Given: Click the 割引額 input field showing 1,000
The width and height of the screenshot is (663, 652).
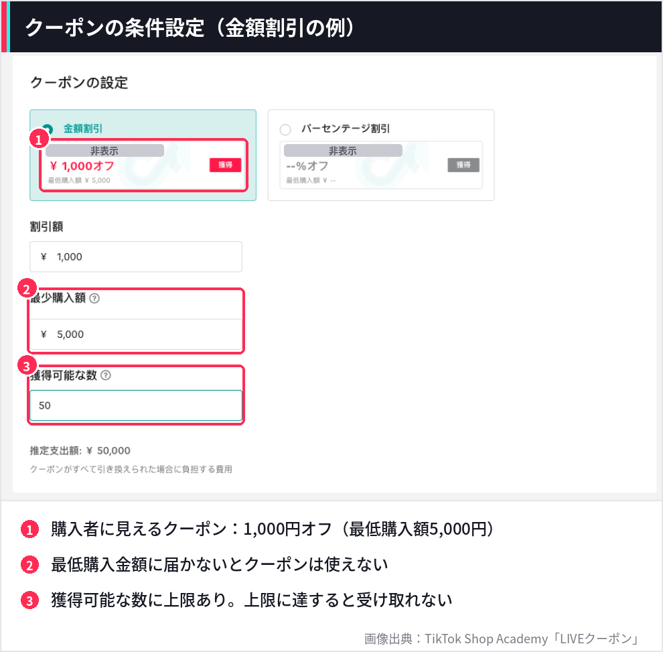Looking at the screenshot, I should [136, 257].
